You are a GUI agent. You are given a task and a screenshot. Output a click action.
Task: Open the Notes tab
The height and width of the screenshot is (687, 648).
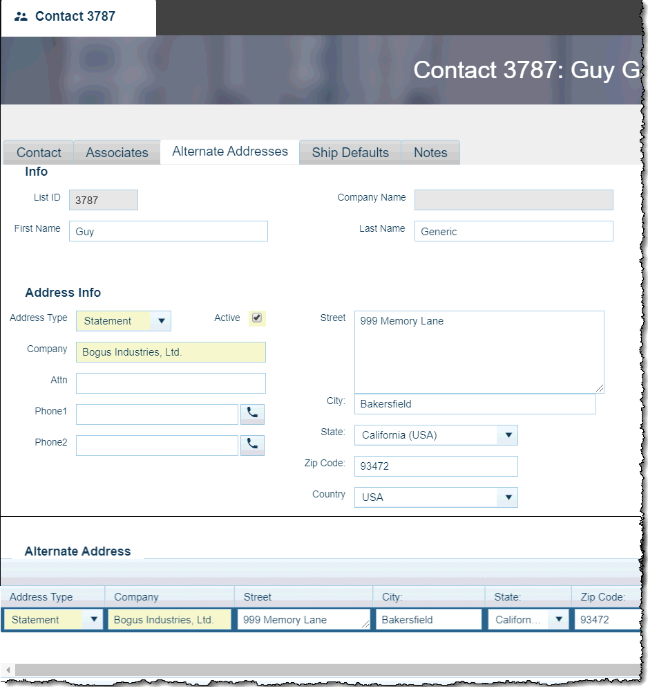[430, 152]
